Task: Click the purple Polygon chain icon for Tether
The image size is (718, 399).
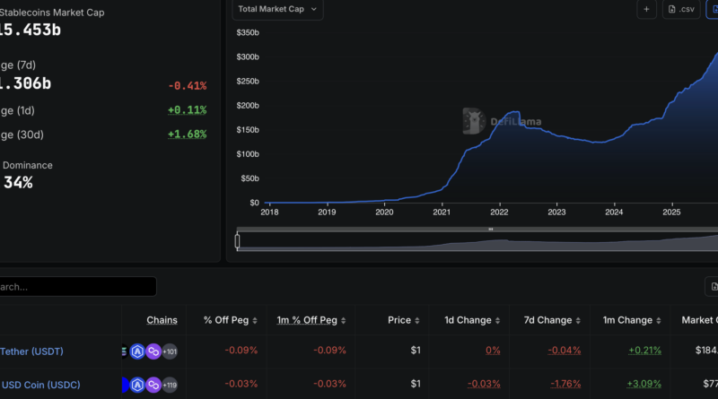Action: 153,351
